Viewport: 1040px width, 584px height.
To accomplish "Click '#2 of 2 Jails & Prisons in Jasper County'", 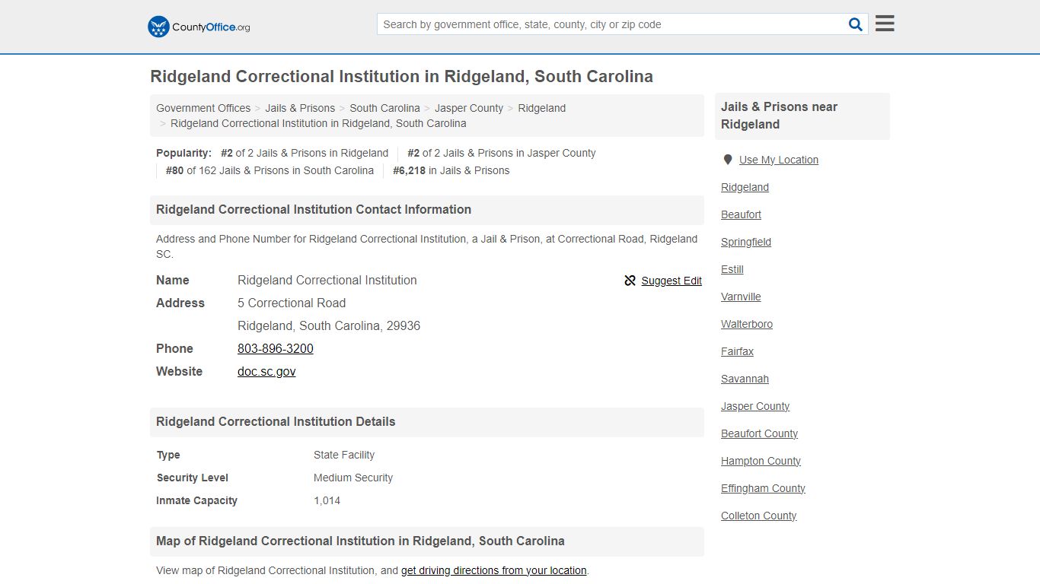I will pos(501,153).
